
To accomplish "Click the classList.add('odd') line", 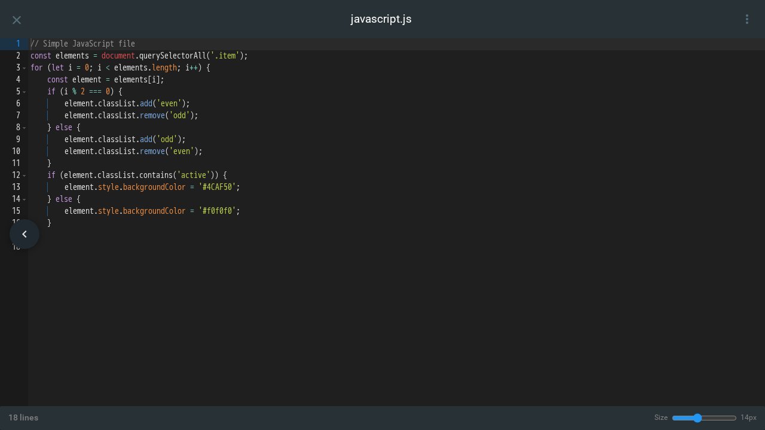I will [x=125, y=139].
